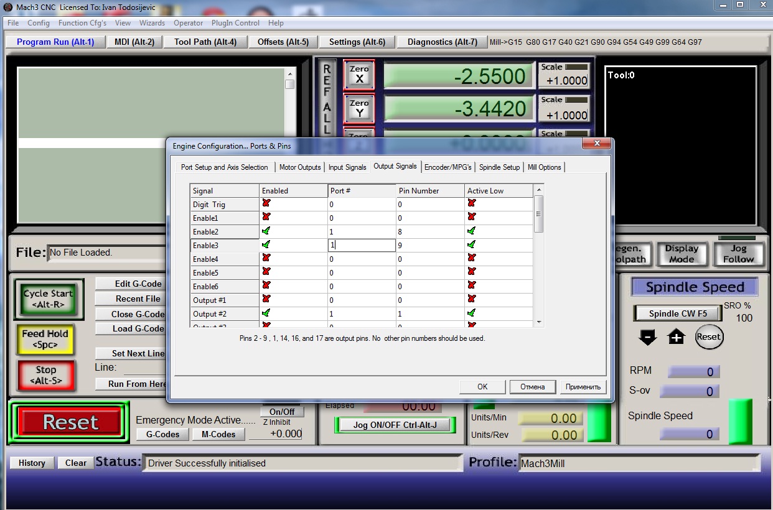Open the Encoder/MPG's tab
Viewport: 773px width, 510px height.
pos(448,167)
